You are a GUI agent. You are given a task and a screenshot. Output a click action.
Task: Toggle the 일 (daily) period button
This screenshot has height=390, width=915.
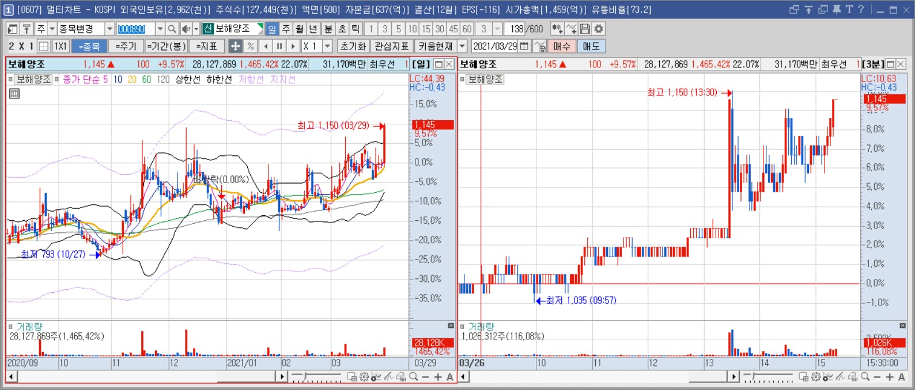272,29
